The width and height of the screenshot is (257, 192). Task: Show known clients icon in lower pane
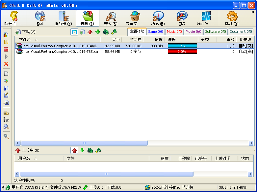click(98, 150)
